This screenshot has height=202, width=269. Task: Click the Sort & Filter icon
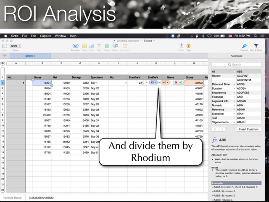tap(256, 46)
